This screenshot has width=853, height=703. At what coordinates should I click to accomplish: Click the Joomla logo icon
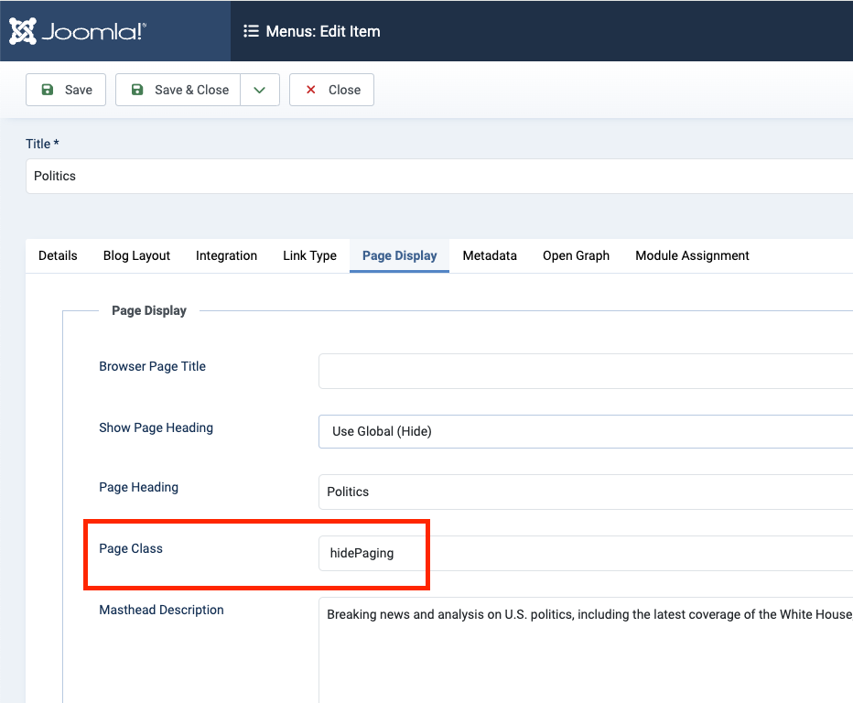tap(23, 31)
